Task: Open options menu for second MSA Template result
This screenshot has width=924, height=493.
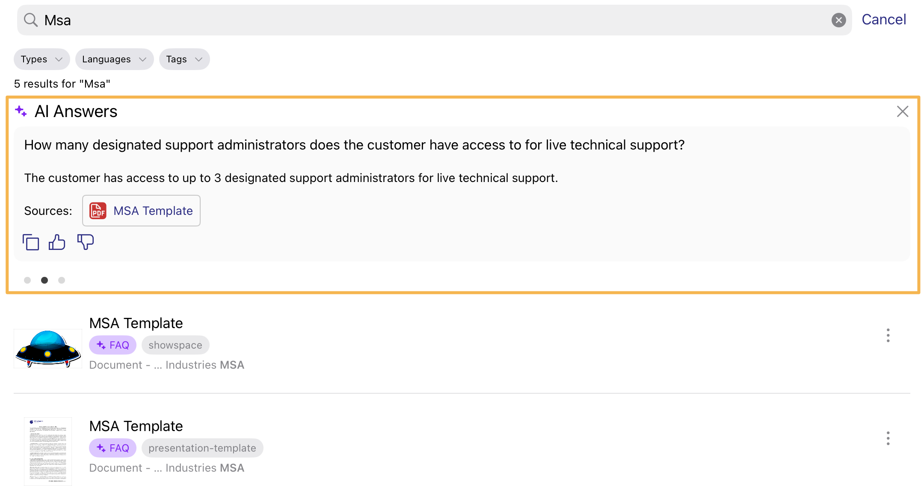Action: click(888, 438)
